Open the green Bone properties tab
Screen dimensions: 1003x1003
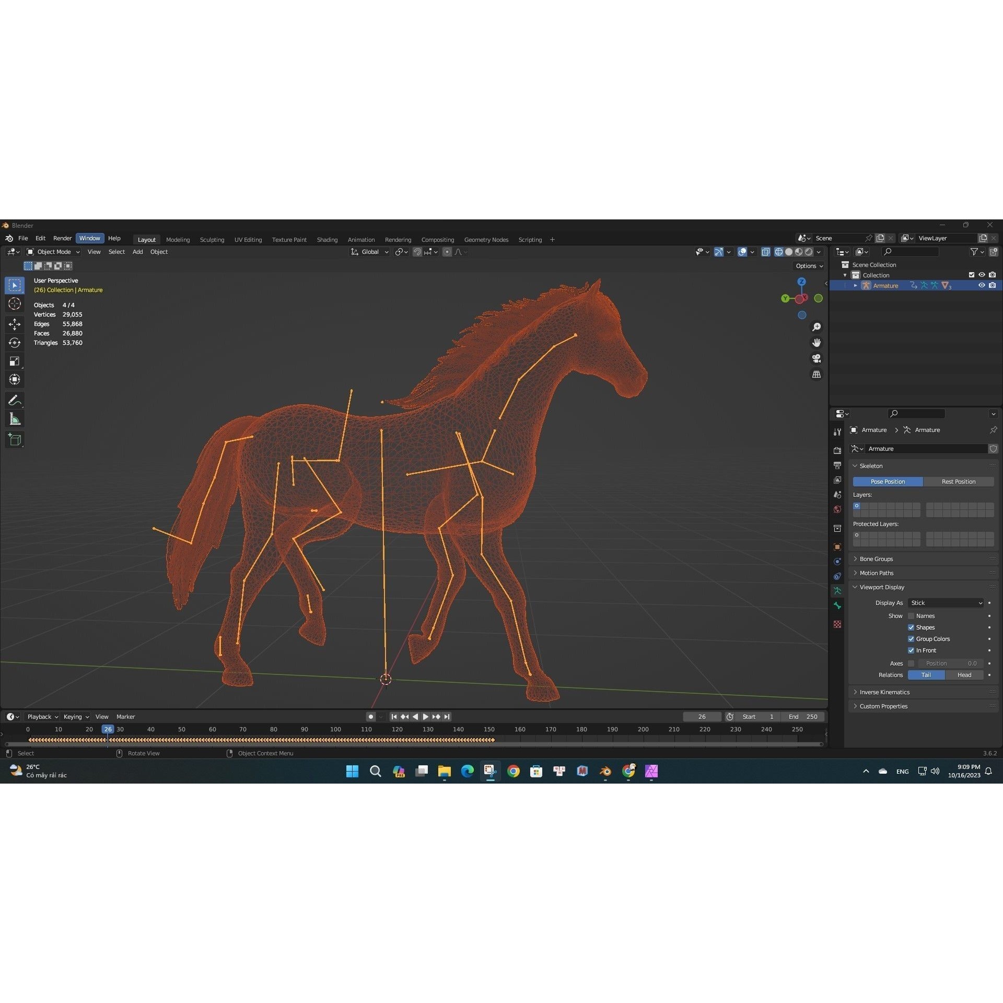pos(837,605)
